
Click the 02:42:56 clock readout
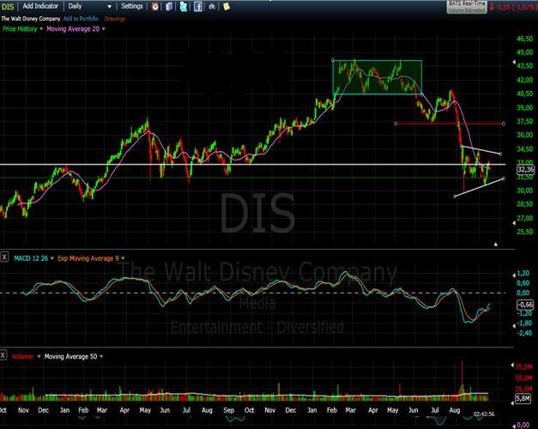pyautogui.click(x=484, y=414)
